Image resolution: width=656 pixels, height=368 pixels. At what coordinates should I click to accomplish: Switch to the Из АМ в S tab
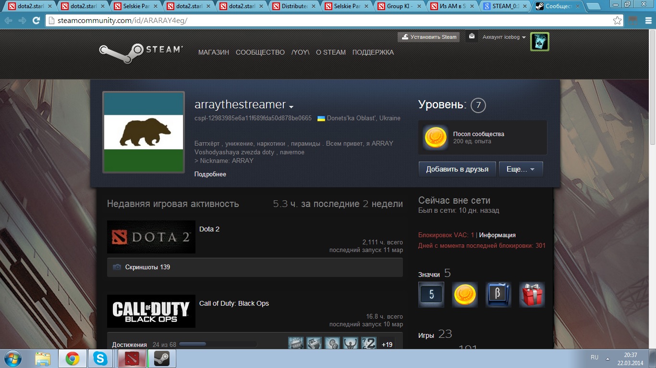click(452, 6)
